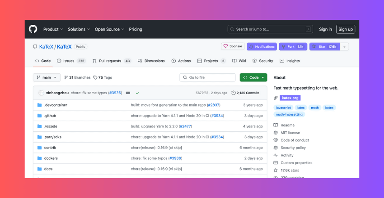Click the folder icon beside contrib
Image resolution: width=384 pixels, height=198 pixels.
pos(39,148)
